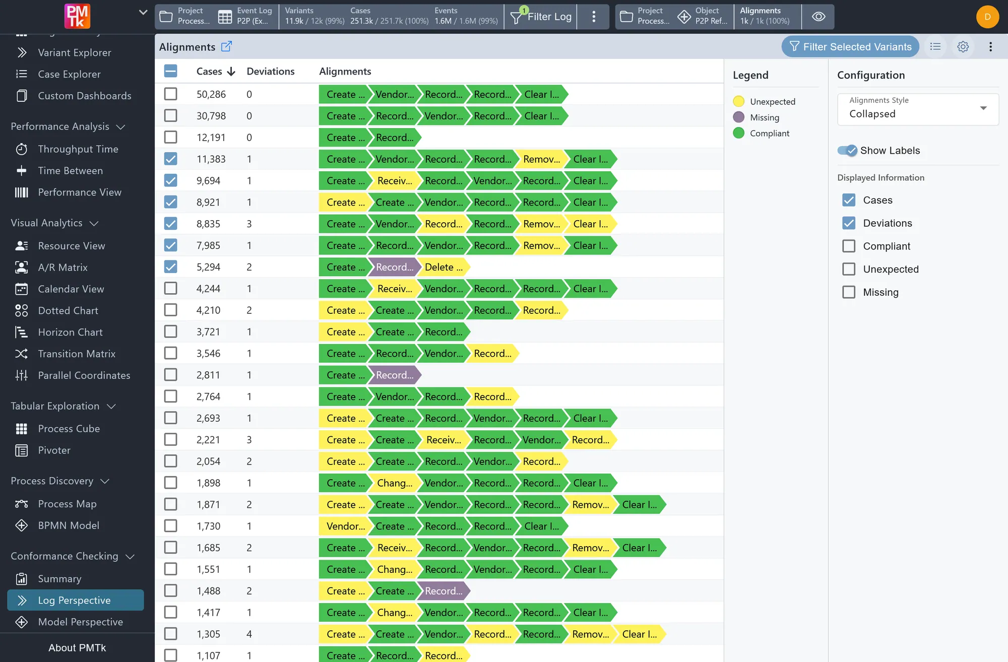Check the 50,286 cases row checkbox
Viewport: 1008px width, 662px height.
pyautogui.click(x=170, y=94)
